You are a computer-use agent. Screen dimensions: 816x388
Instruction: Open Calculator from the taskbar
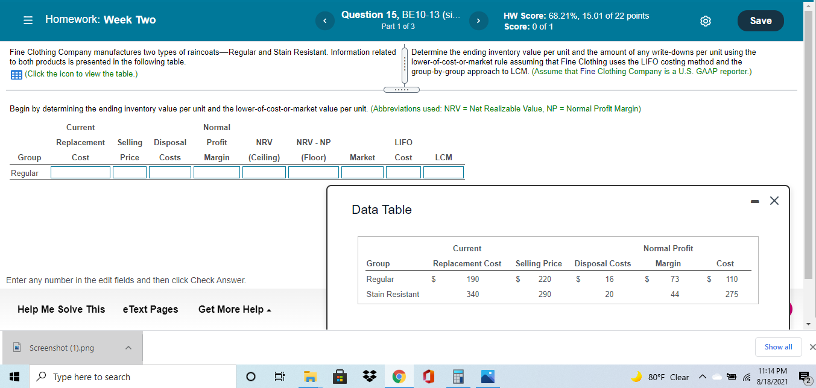tap(457, 377)
